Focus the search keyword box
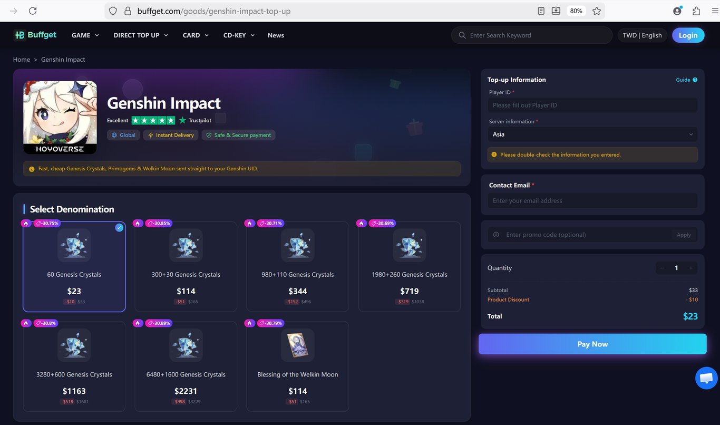Screen dimensions: 720x425 [x=532, y=35]
